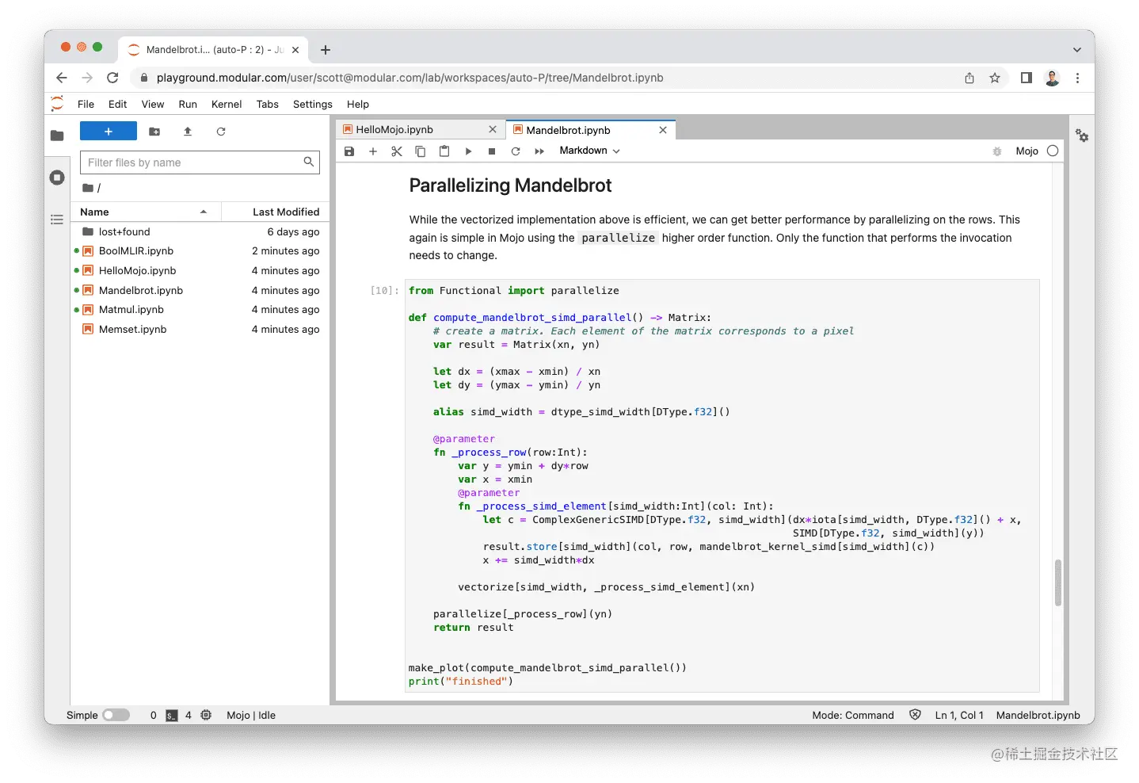1139x783 pixels.
Task: Click the Mojo kernel status circle
Action: coord(1053,151)
